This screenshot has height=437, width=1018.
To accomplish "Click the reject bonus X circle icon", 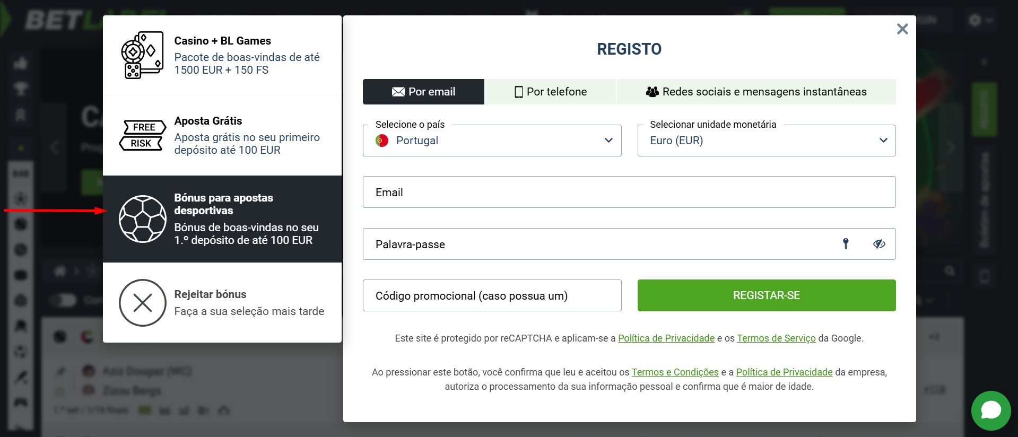I will point(142,303).
